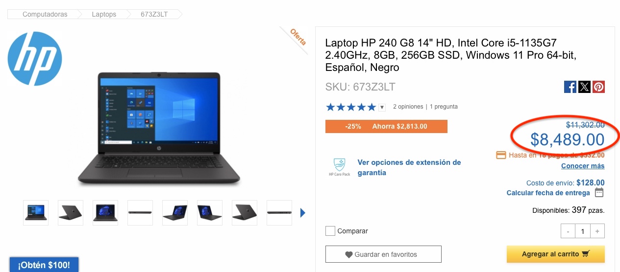Screen dimensions: 620x272
Task: Click the quantity input field
Action: click(583, 231)
